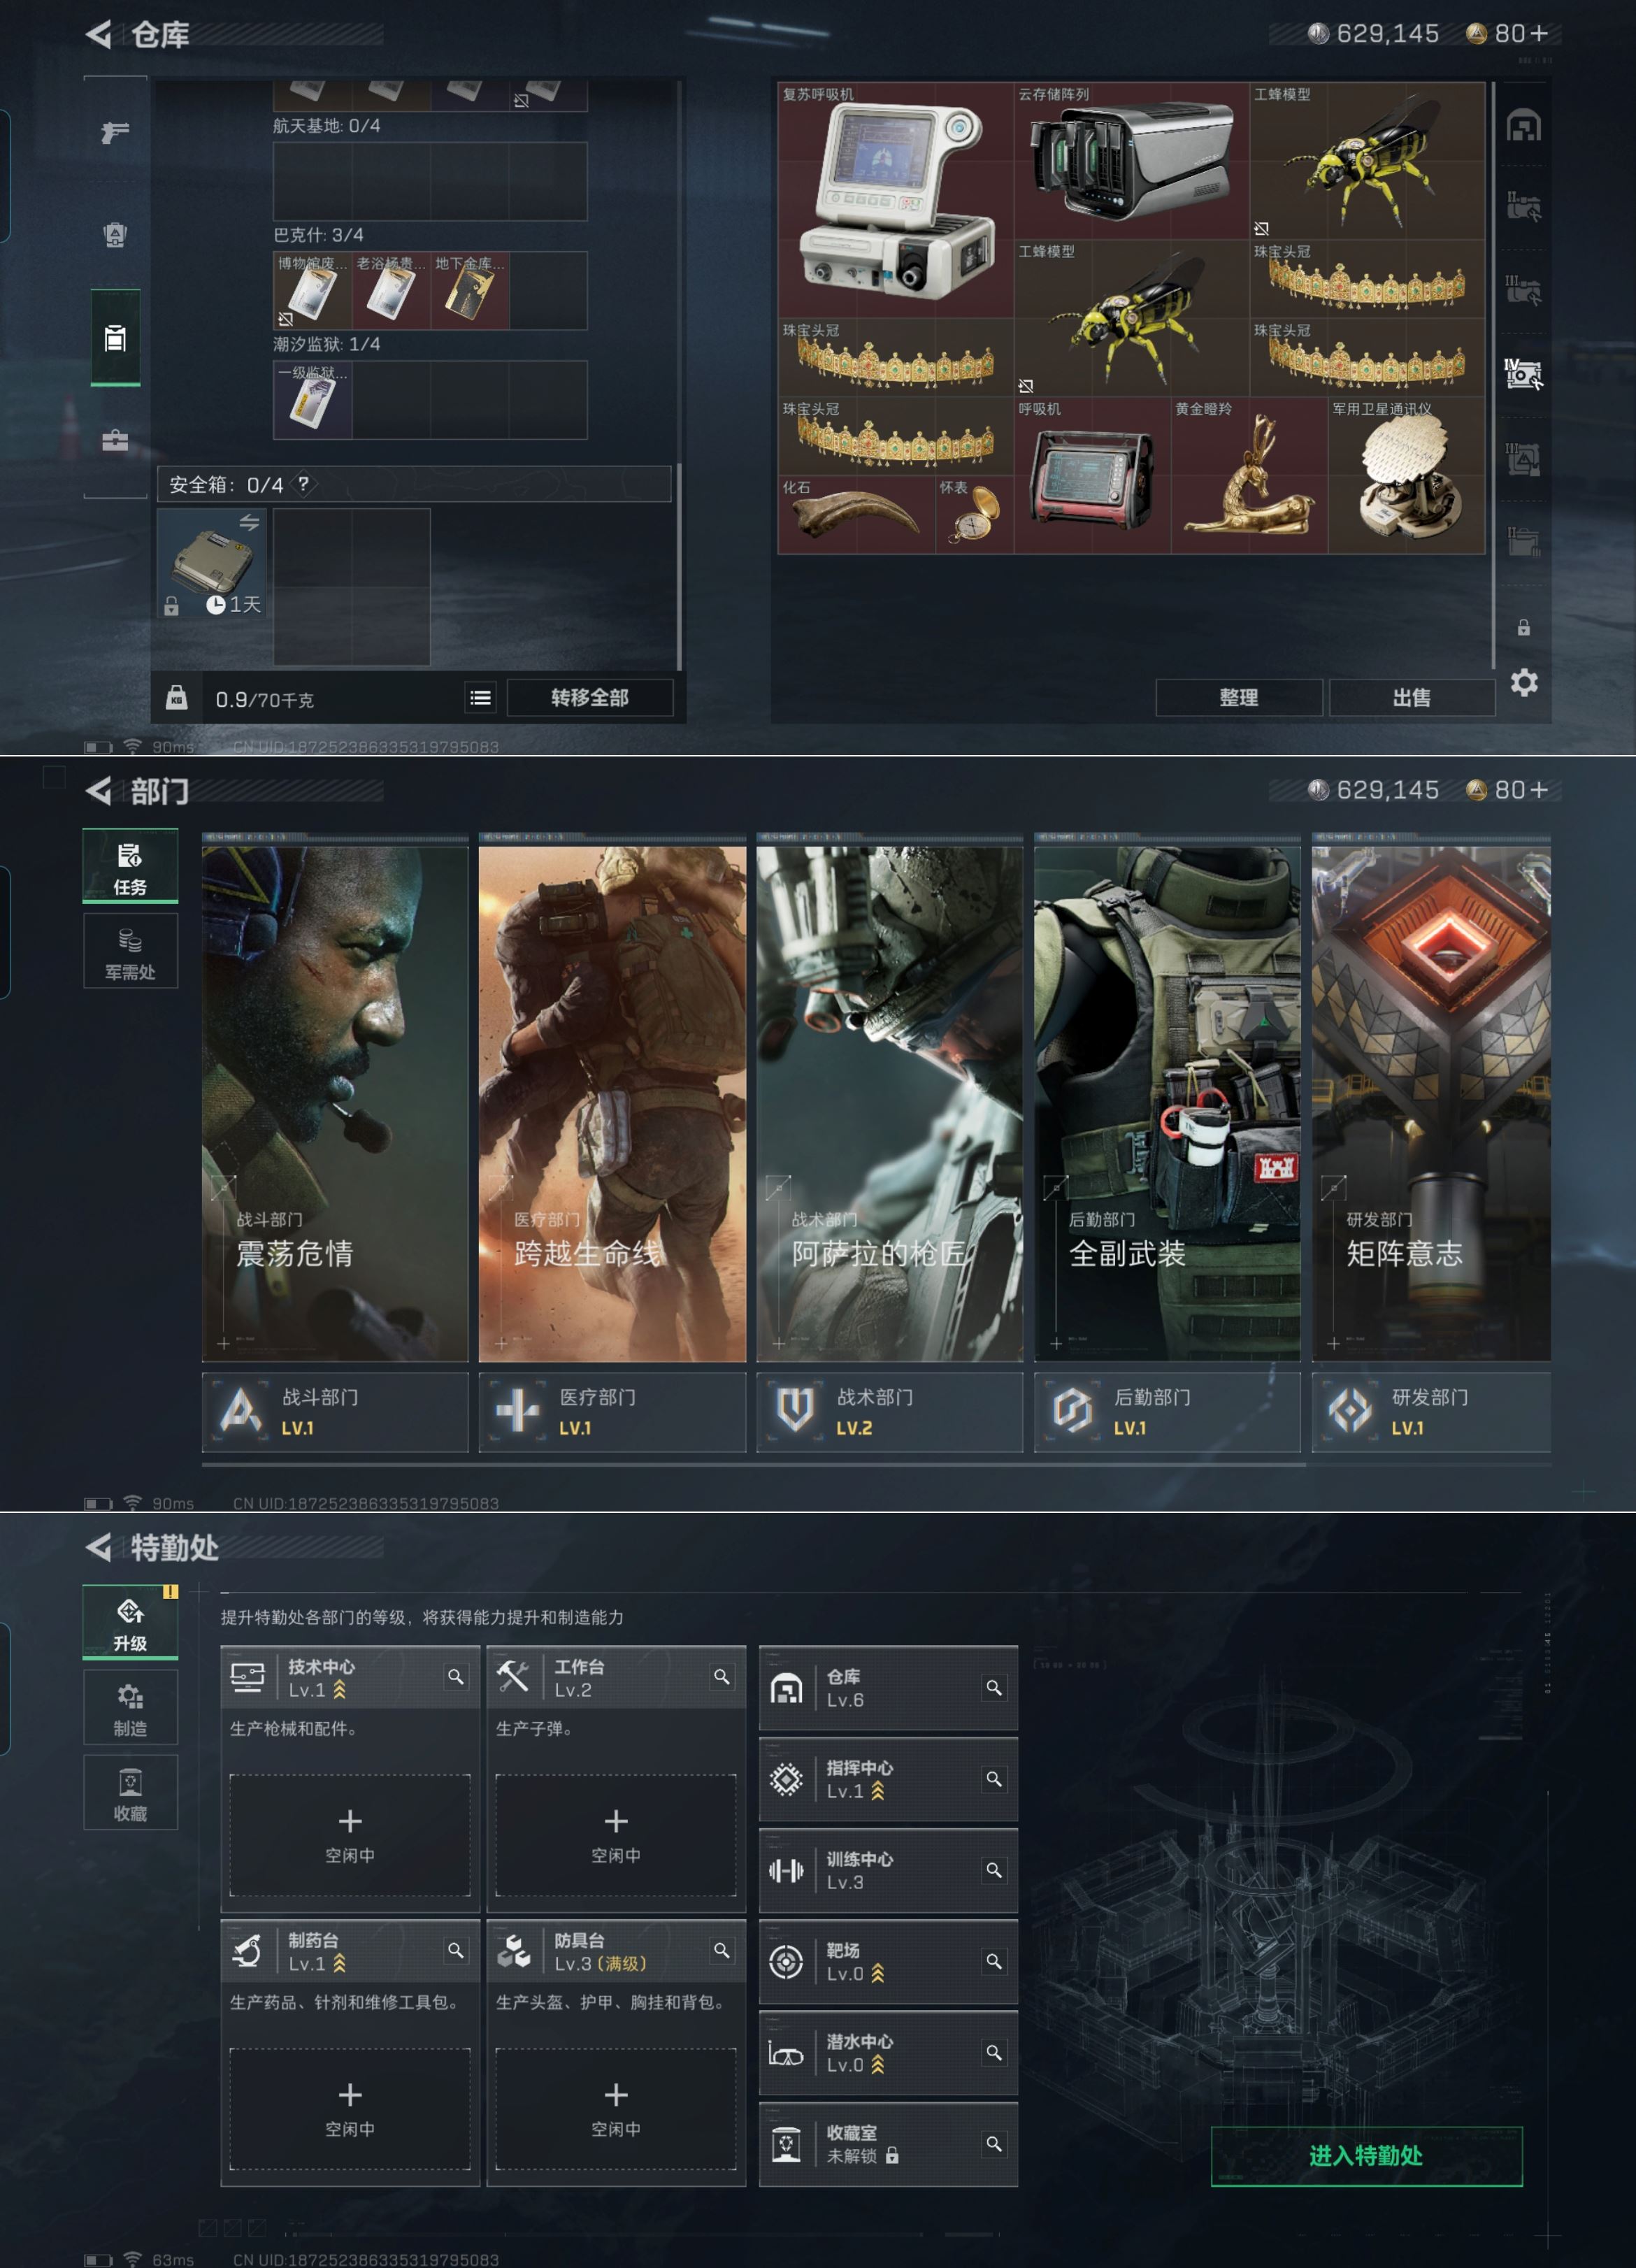Click the help question mark beside 安全箱
Screen dimensions: 1636x2268
303,484
